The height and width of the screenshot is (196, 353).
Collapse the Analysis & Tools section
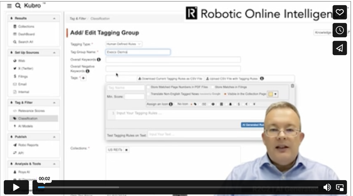54,164
